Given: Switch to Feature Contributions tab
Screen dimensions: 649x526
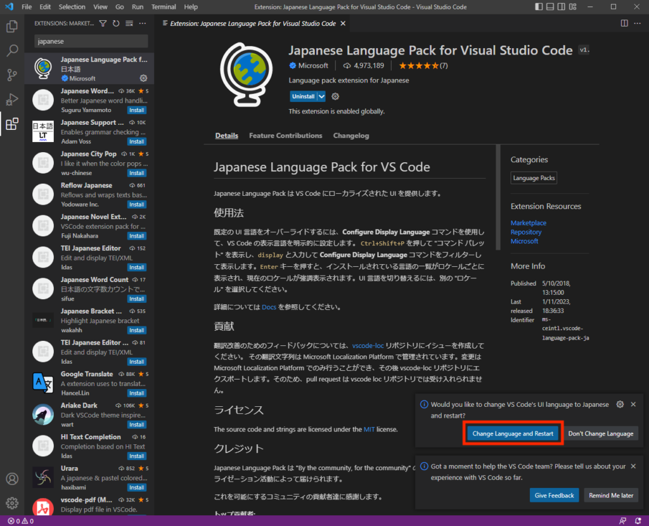Looking at the screenshot, I should 285,136.
